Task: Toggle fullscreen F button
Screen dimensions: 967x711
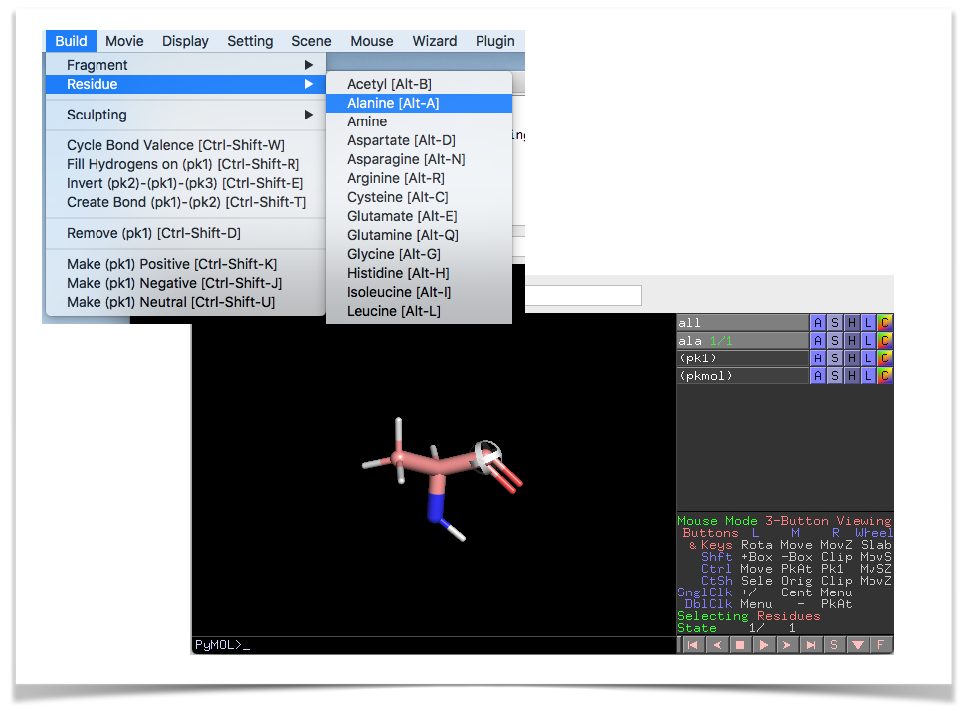Action: tap(880, 645)
